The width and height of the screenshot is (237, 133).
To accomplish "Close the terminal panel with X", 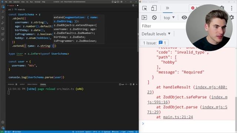I will (137, 84).
